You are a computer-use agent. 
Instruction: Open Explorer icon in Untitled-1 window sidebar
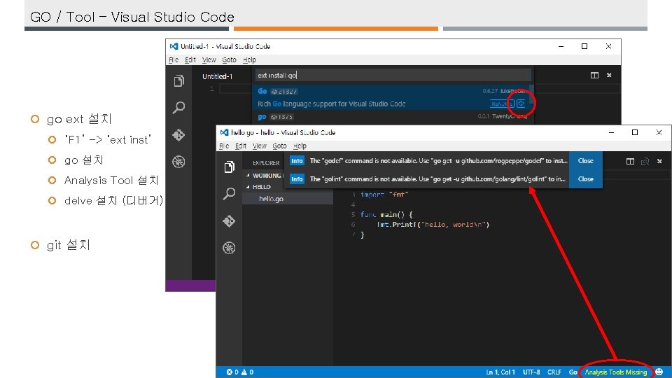(x=179, y=80)
